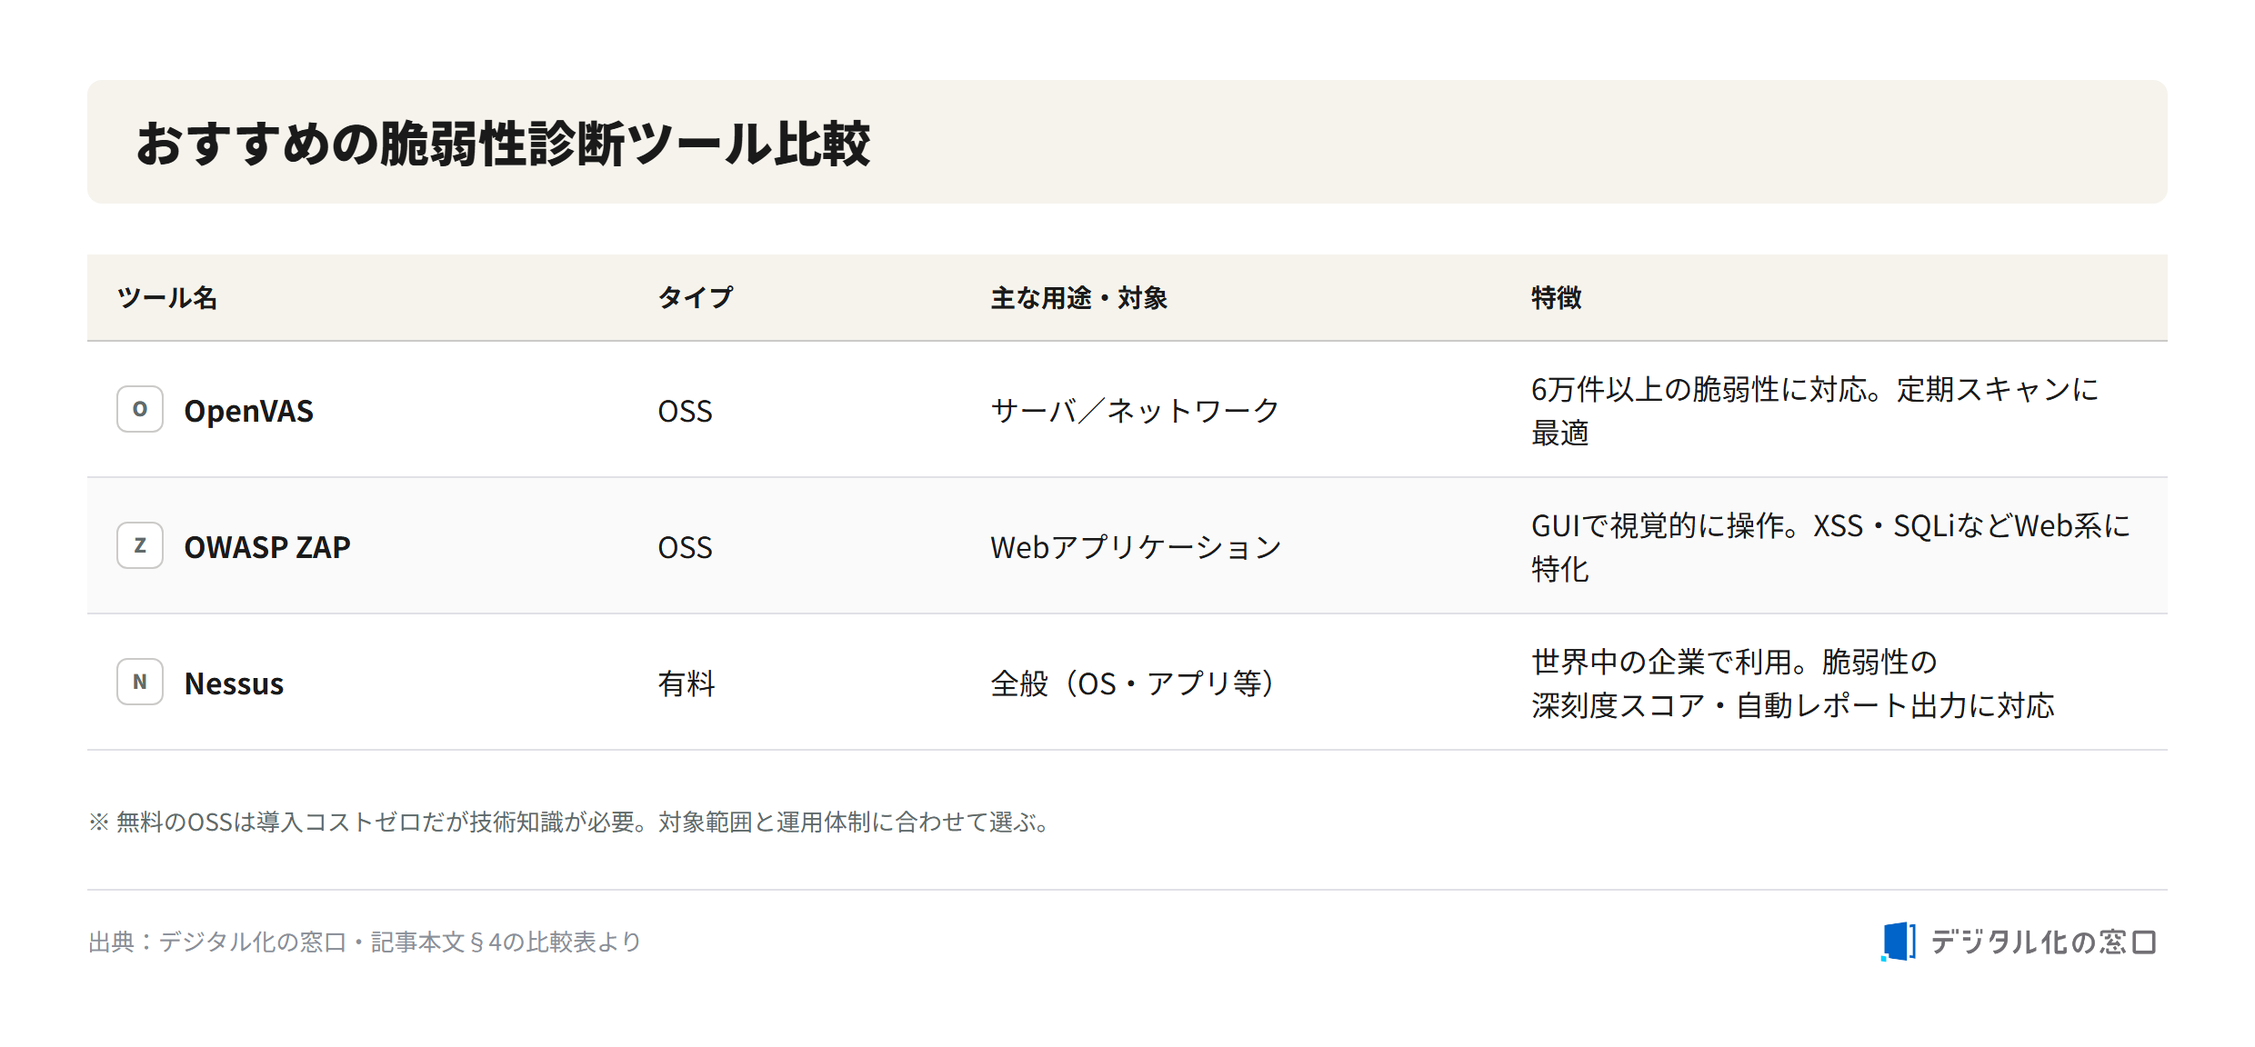Select the デジタル化の窓口 brand name text
The image size is (2255, 1047).
coord(2043,942)
